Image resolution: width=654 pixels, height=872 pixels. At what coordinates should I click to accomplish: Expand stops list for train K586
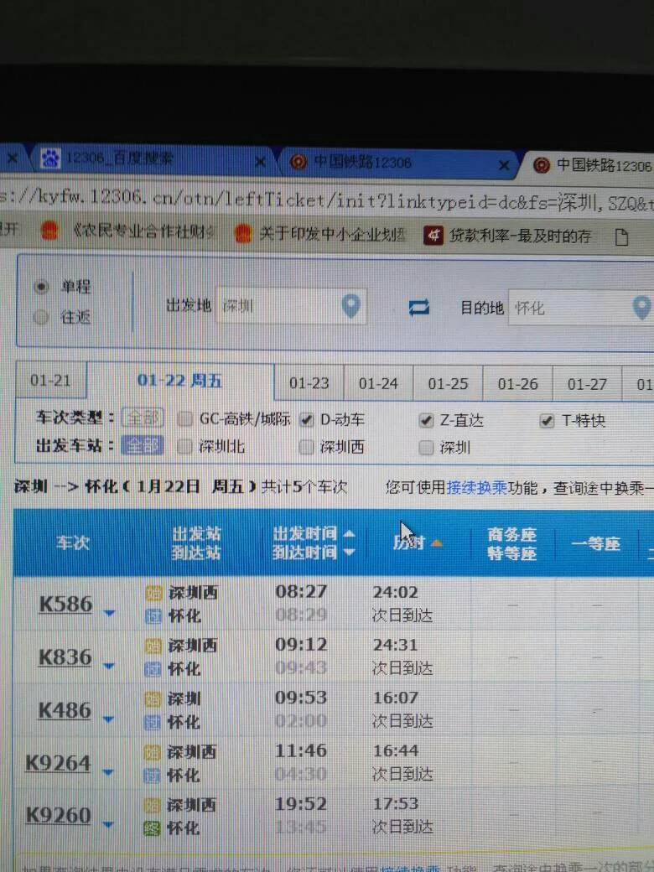[x=110, y=613]
